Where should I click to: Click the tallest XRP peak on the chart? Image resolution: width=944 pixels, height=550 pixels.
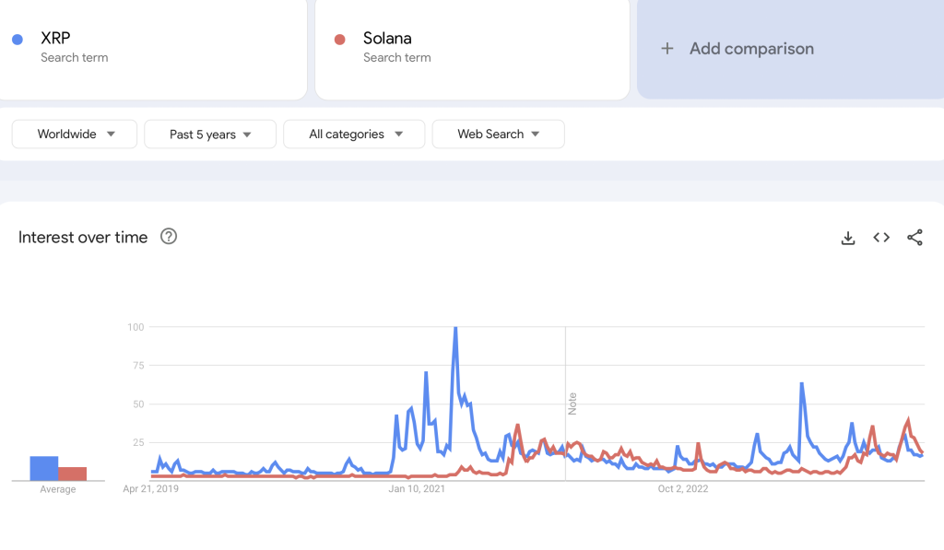[x=454, y=327]
